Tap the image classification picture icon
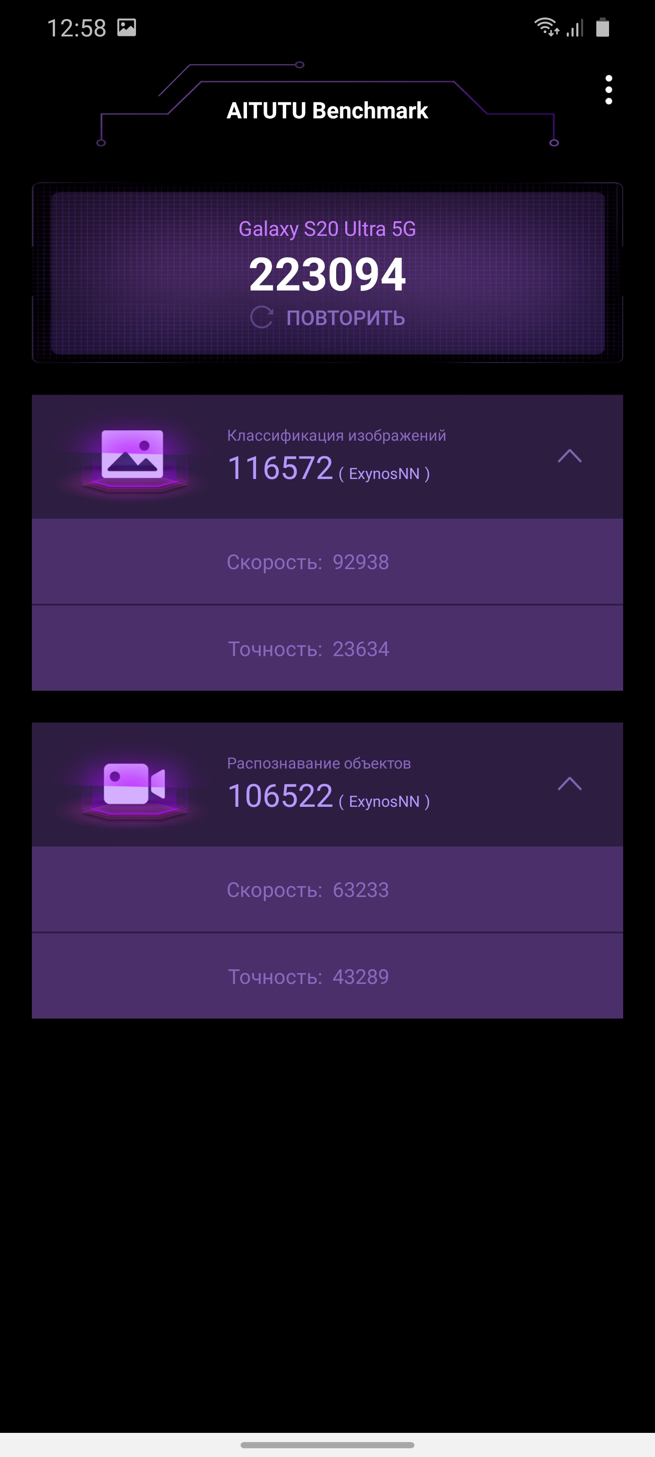Screen dimensions: 655x1457 click(132, 456)
